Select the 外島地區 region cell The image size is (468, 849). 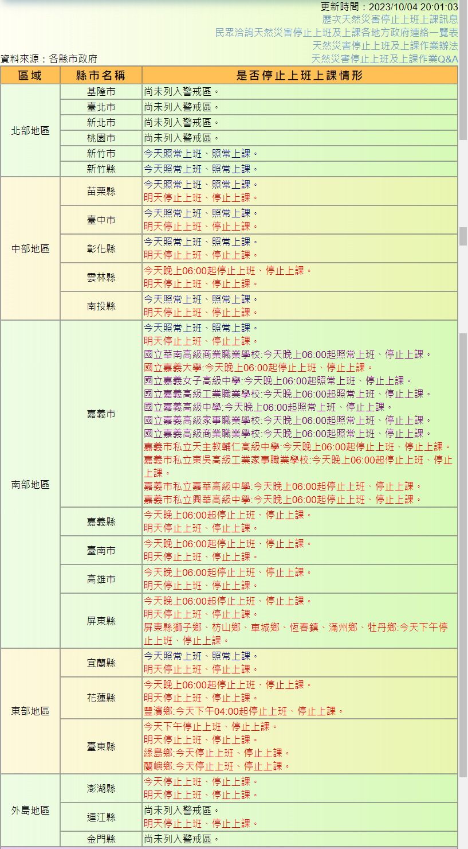point(30,811)
